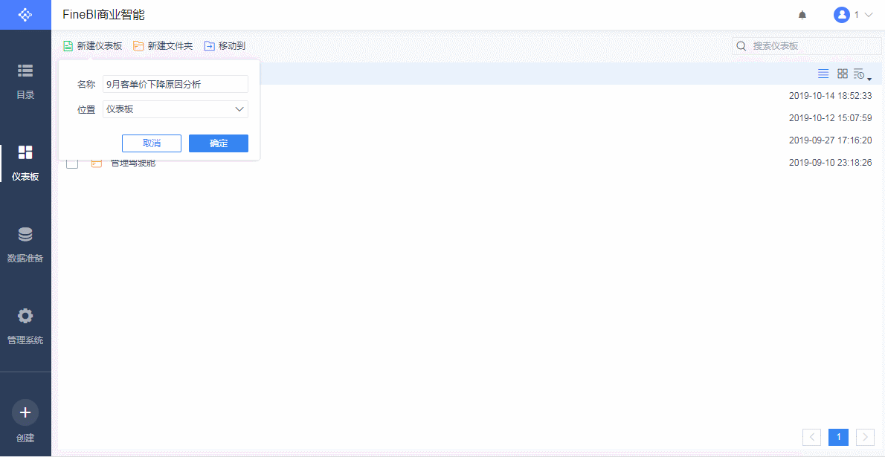The image size is (885, 457).
Task: Open the sort-by-time dropdown
Action: (861, 74)
